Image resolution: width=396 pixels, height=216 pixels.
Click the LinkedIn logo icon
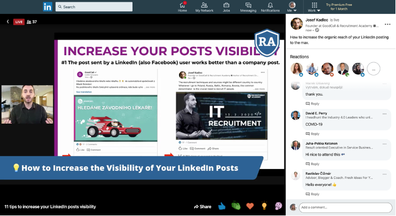point(48,6)
